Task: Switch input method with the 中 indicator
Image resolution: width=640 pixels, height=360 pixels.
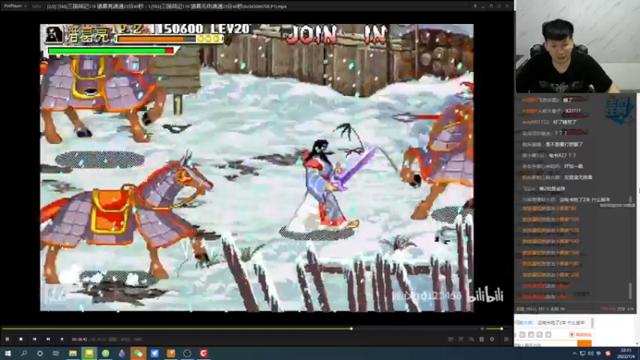Action: click(x=598, y=354)
